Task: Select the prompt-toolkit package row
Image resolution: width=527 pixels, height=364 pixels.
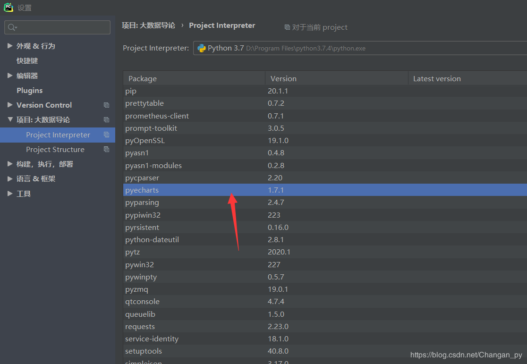Action: [x=325, y=128]
